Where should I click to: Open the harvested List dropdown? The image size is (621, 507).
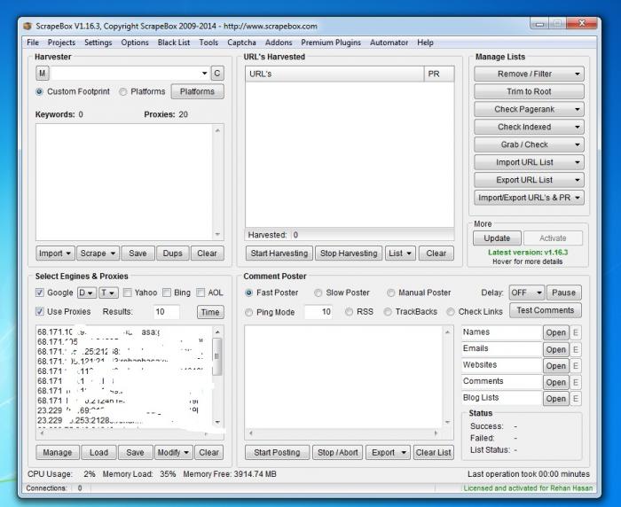pyautogui.click(x=400, y=253)
